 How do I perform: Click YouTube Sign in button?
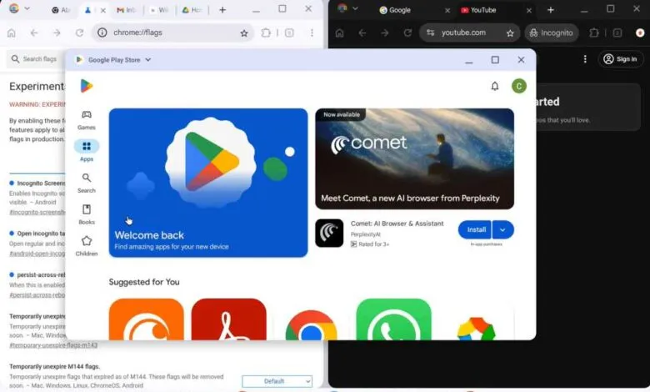pyautogui.click(x=620, y=59)
